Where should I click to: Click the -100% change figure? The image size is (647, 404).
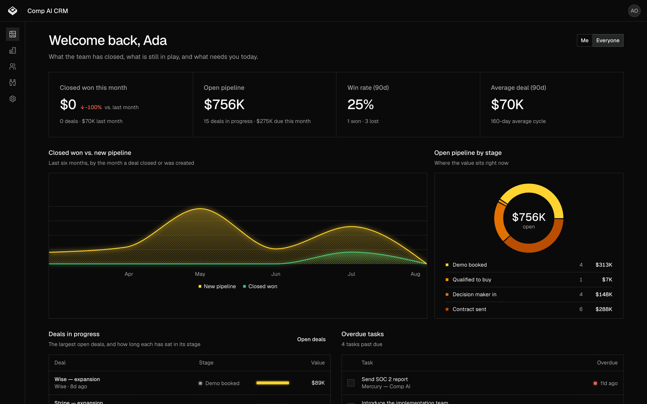[x=93, y=107]
